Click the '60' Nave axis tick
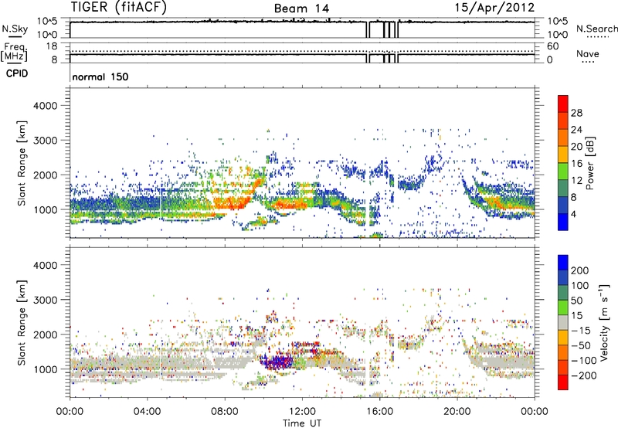 pos(552,46)
